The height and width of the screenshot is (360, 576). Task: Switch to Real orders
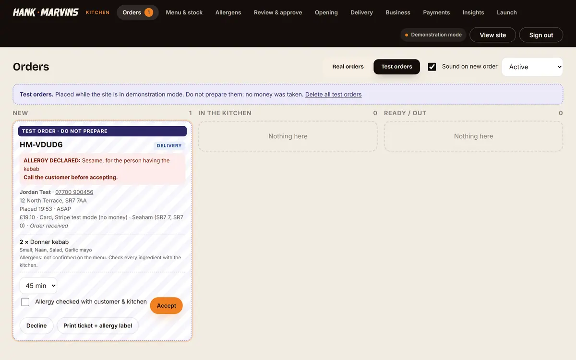point(348,67)
